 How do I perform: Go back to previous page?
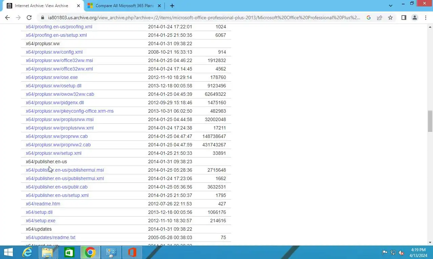pos(7,18)
